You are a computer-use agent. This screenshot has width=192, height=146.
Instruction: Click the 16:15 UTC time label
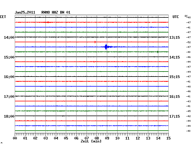tap(175, 97)
